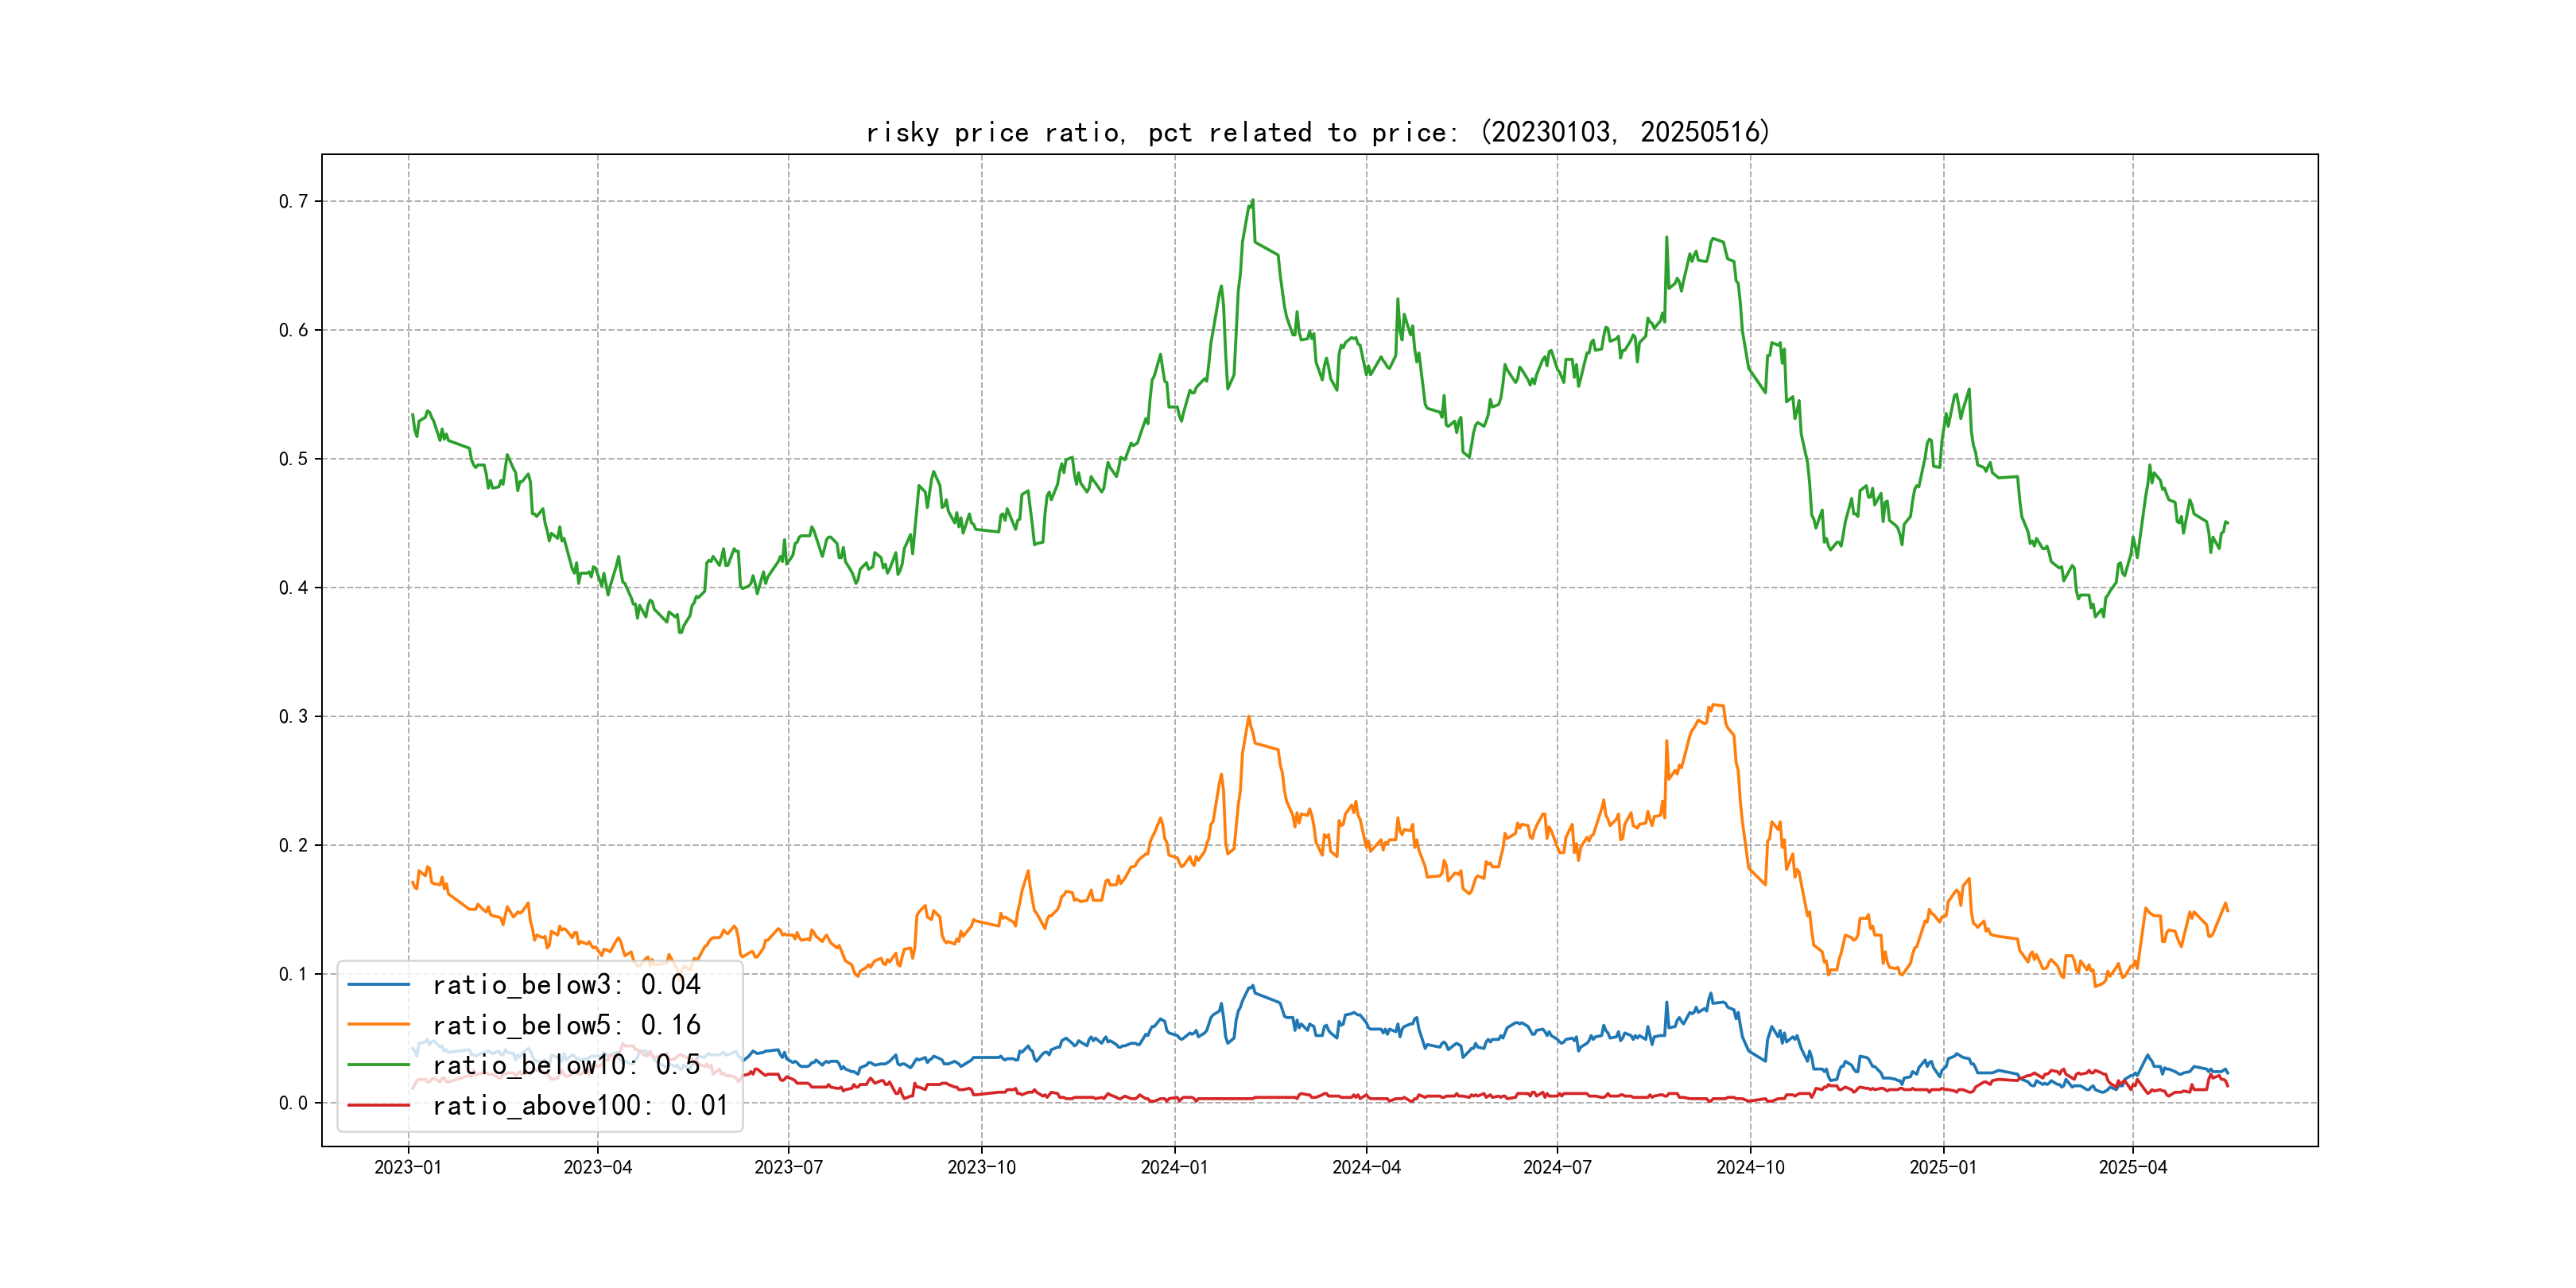Click the orange ratio_below5 legend line swatch
The image size is (2576, 1288).
378,1025
